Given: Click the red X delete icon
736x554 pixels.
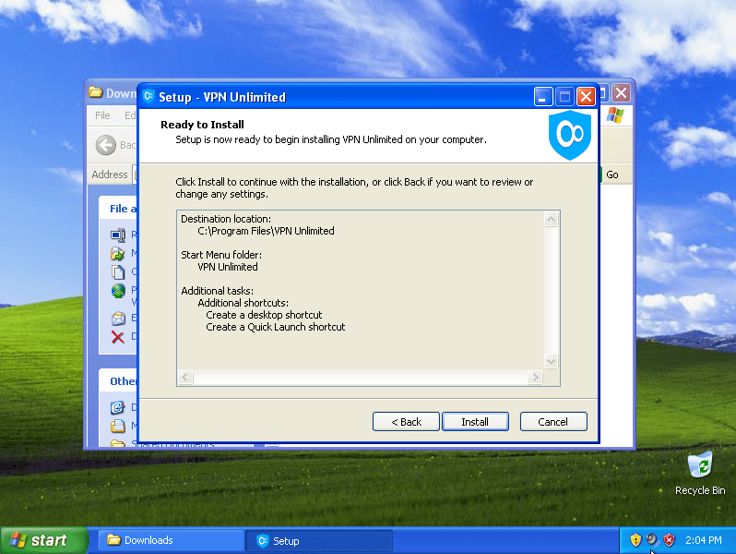Looking at the screenshot, I should tap(118, 337).
